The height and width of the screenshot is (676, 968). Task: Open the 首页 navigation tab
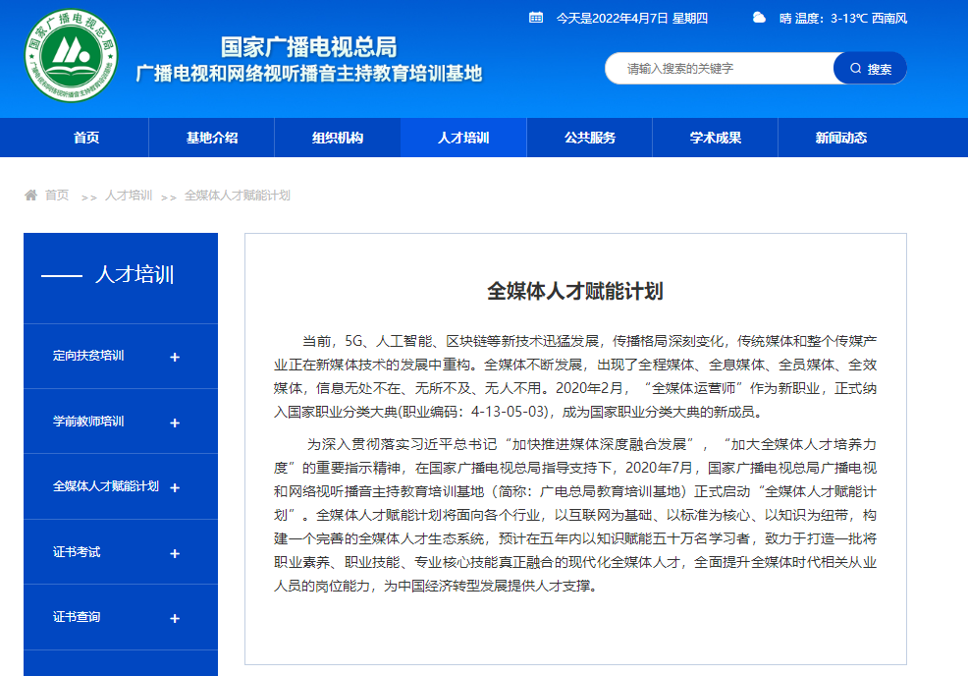[86, 138]
